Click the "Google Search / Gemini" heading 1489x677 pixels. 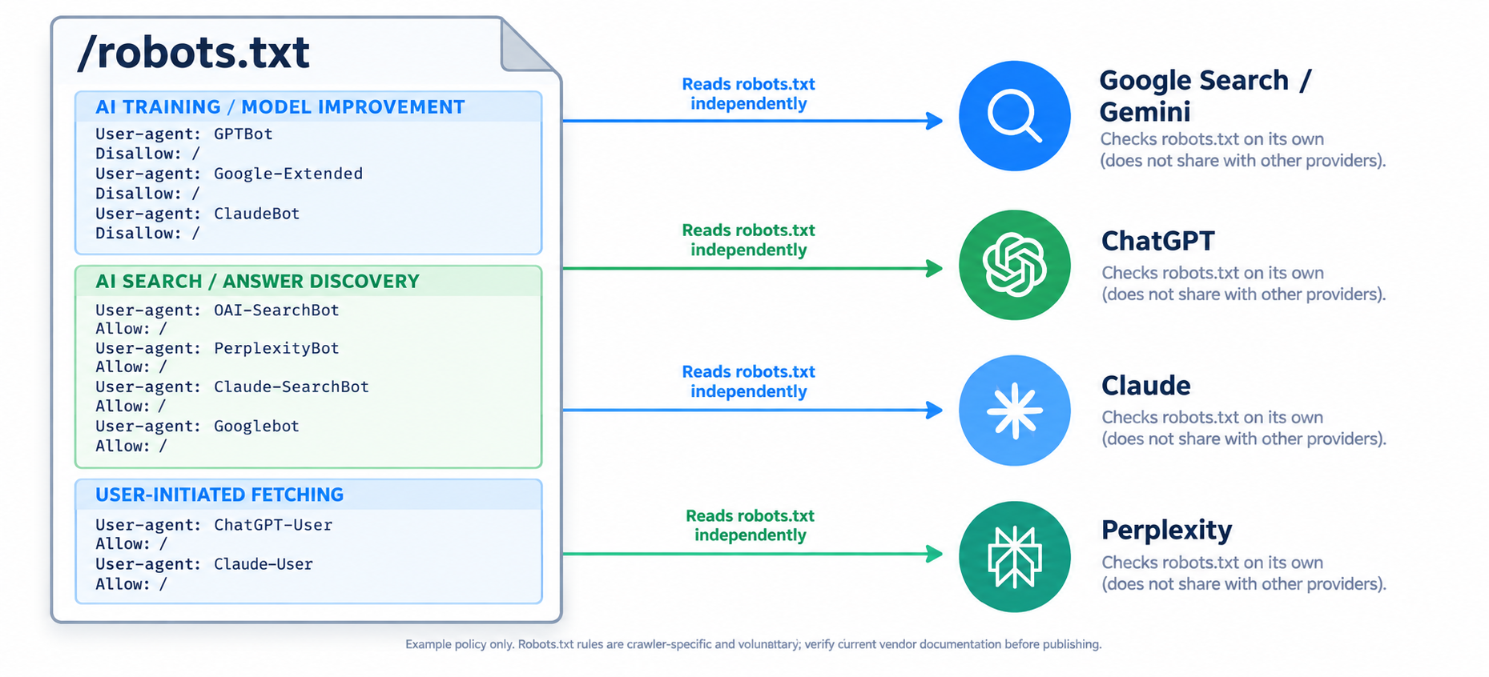[x=1205, y=95]
